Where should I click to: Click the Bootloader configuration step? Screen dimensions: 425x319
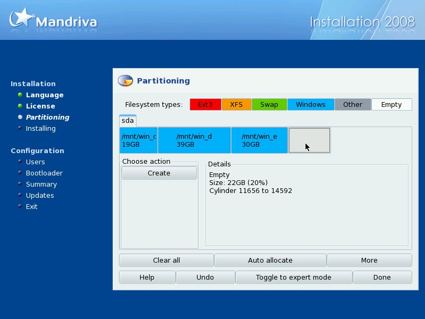coord(44,173)
